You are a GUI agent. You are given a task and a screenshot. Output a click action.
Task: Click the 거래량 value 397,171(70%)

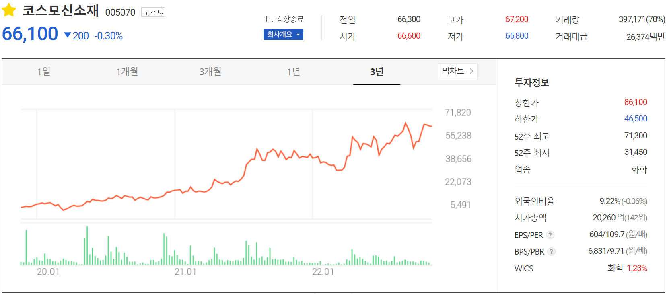[642, 19]
